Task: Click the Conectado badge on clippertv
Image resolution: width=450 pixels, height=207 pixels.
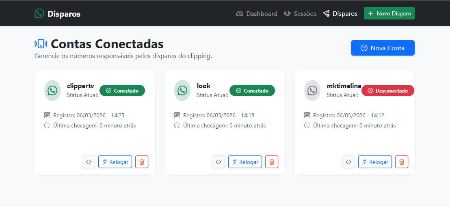Action: pyautogui.click(x=122, y=91)
